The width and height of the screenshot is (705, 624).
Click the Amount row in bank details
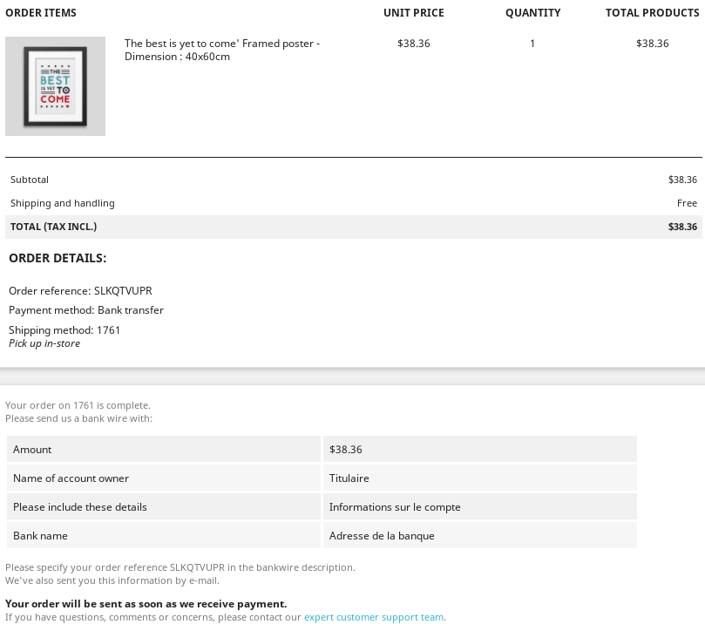[32, 448]
